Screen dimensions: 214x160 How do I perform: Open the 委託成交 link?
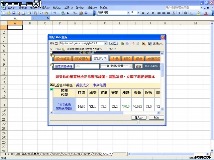[83, 85]
